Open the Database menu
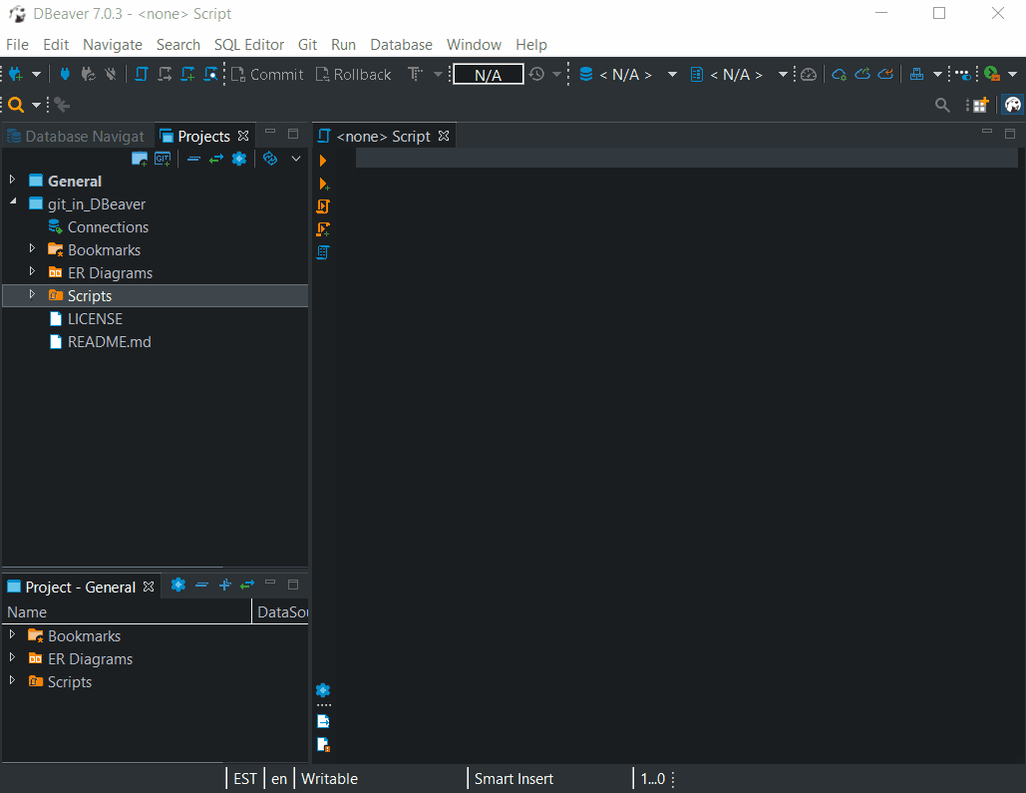 [401, 45]
